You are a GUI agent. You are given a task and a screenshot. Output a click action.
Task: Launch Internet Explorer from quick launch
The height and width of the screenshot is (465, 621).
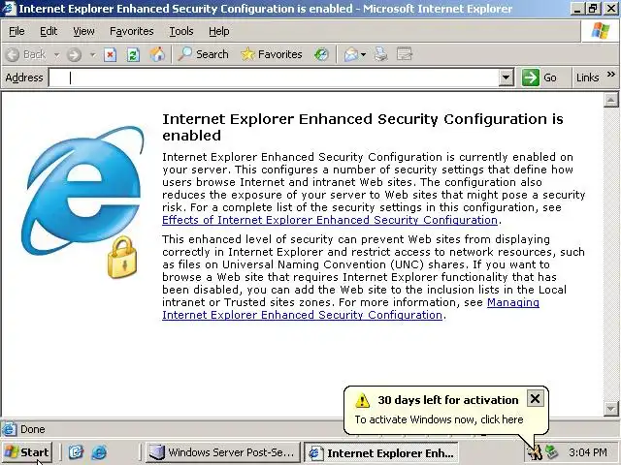click(x=99, y=452)
